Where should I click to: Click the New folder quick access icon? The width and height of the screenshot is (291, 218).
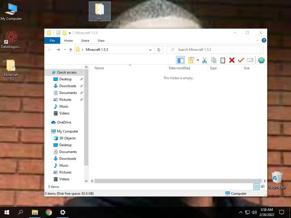(65, 33)
